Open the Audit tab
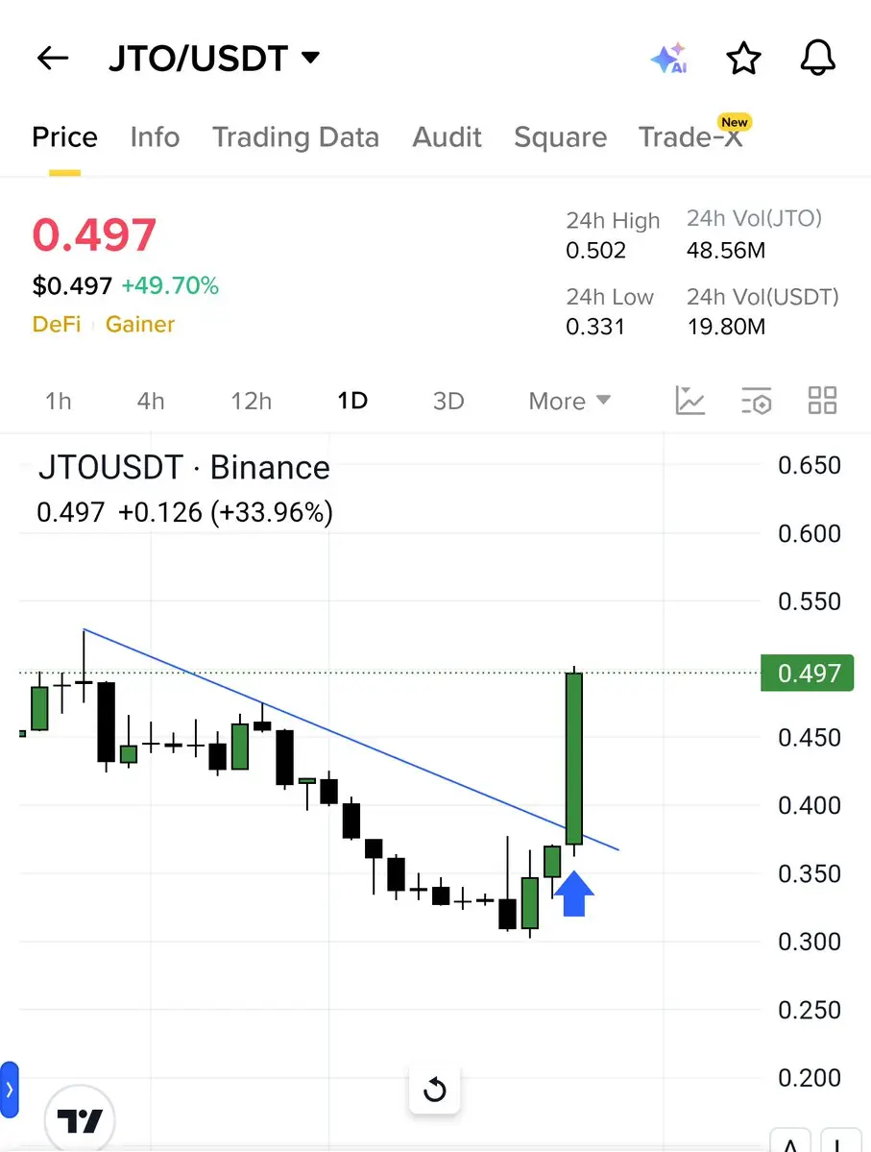 pyautogui.click(x=447, y=137)
